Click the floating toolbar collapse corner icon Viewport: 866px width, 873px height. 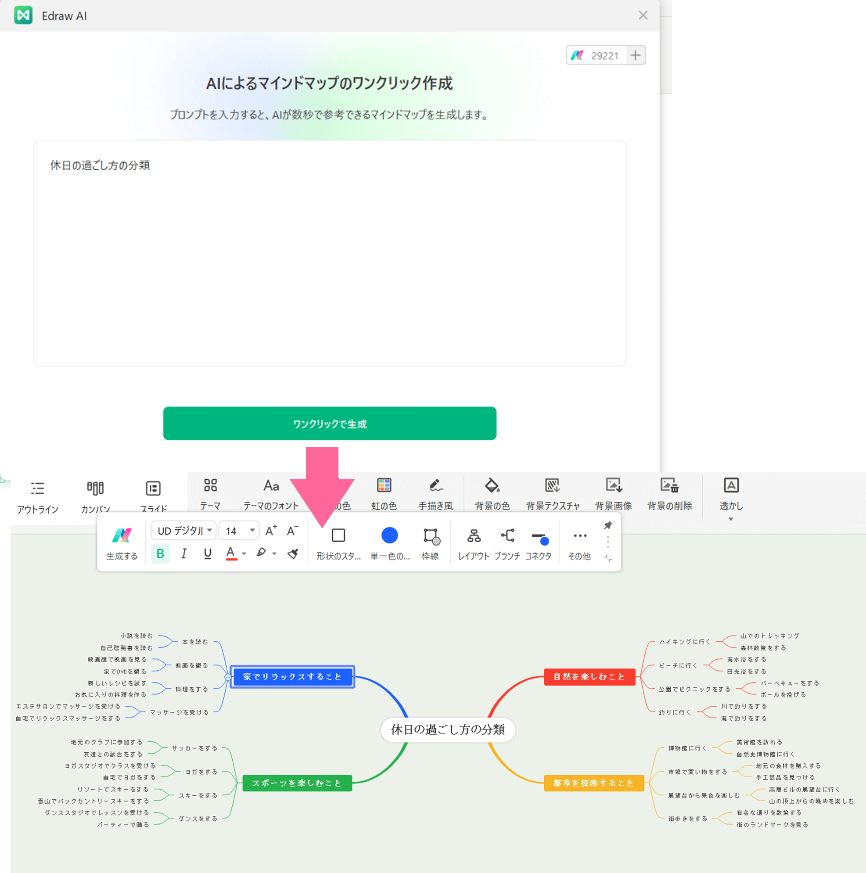(607, 558)
